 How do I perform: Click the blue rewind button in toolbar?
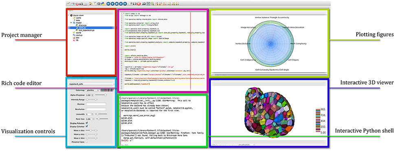pyautogui.click(x=125, y=4)
